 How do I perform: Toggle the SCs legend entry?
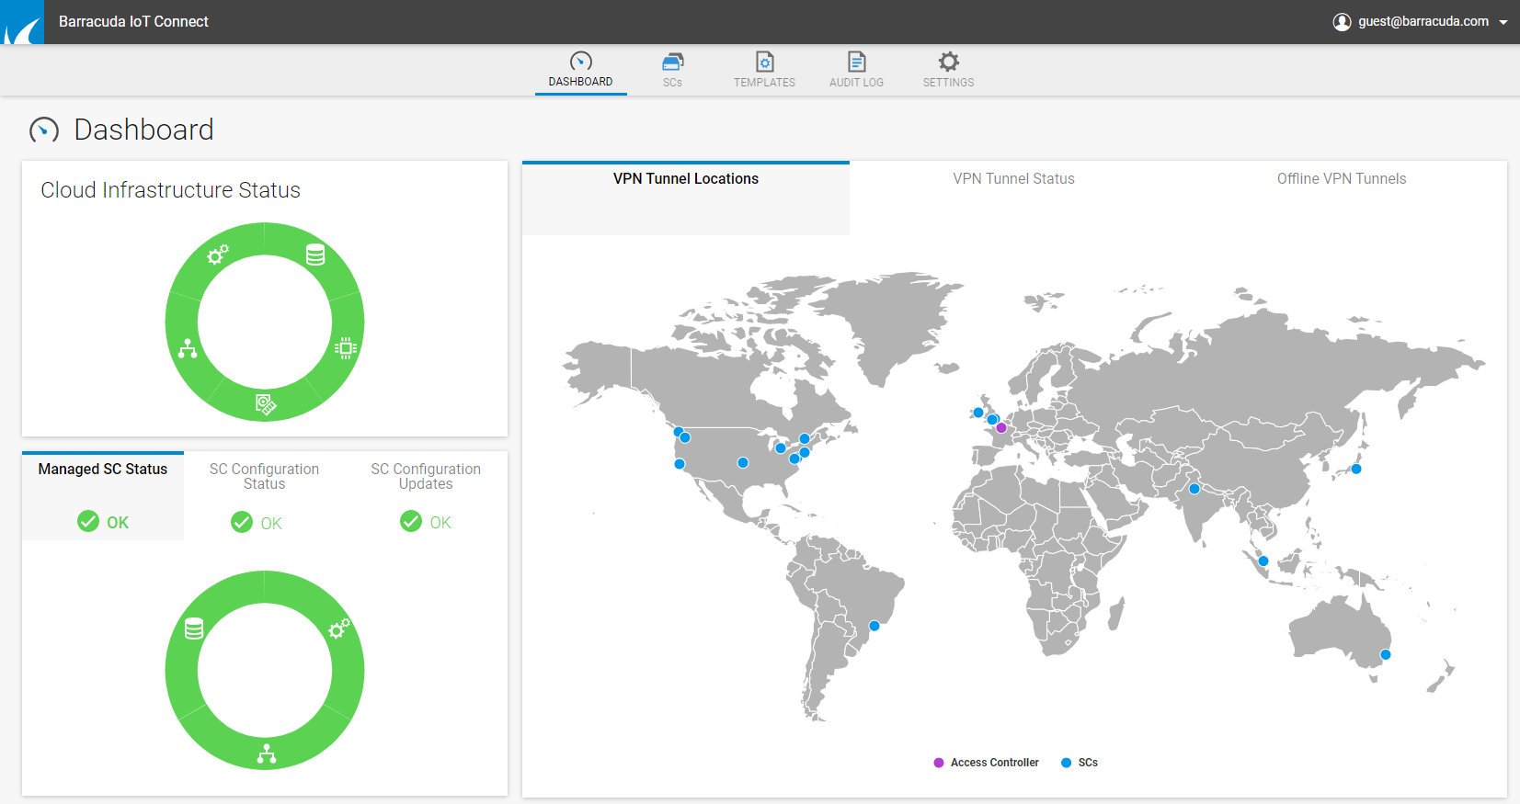pos(1080,763)
